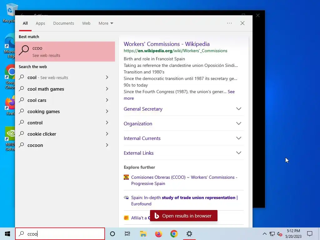The height and width of the screenshot is (240, 320).
Task: Expand arrow for 'cooking games' suggestion
Action: click(107, 111)
